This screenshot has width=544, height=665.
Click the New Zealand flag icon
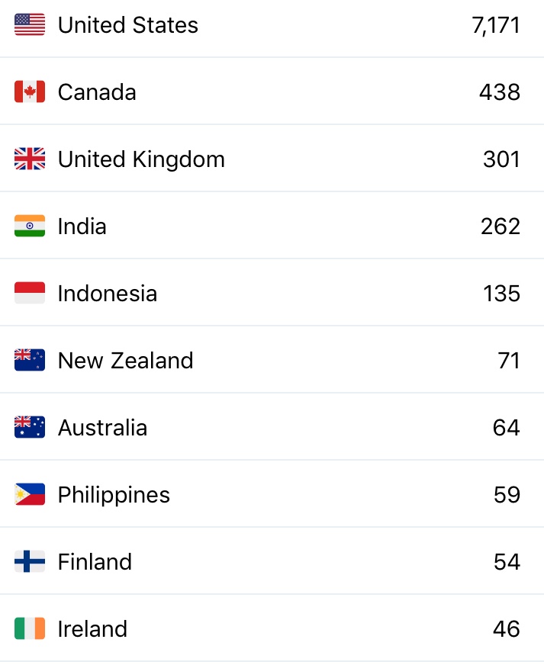pyautogui.click(x=30, y=361)
